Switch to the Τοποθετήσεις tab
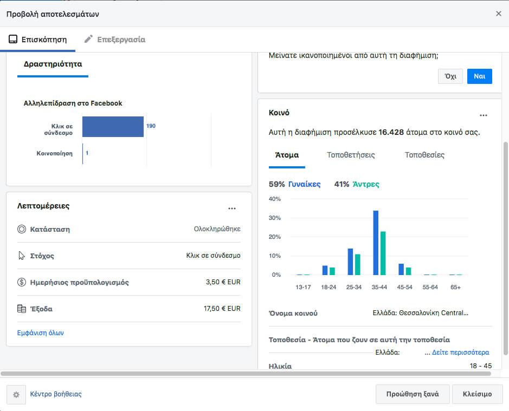Screen dimensions: 509x411 click(x=351, y=155)
